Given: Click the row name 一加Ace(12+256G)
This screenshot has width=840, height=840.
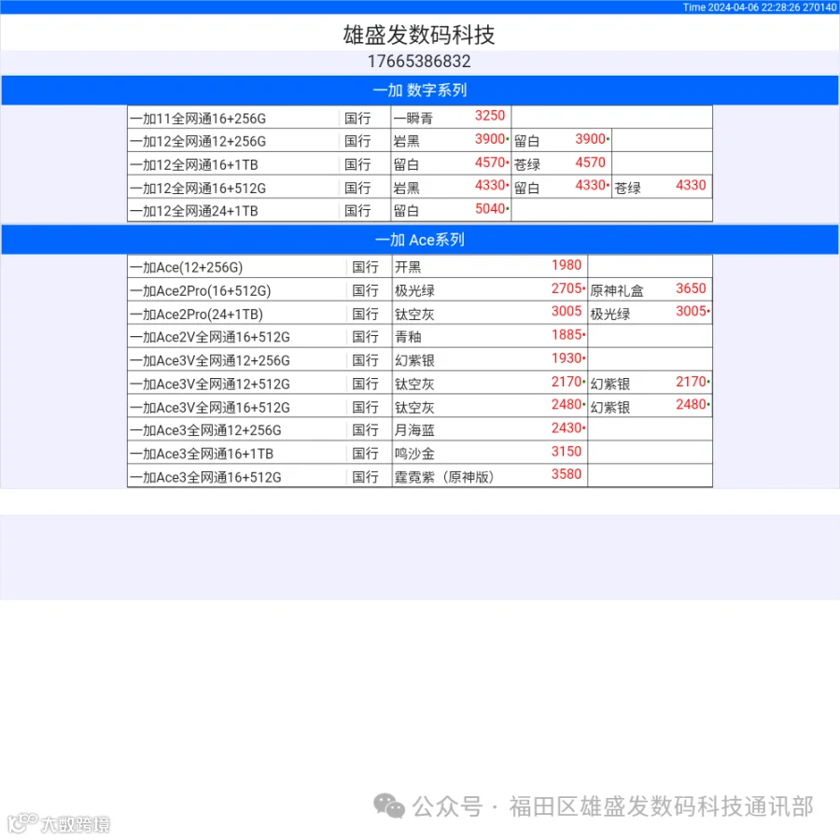Looking at the screenshot, I should pos(186,267).
